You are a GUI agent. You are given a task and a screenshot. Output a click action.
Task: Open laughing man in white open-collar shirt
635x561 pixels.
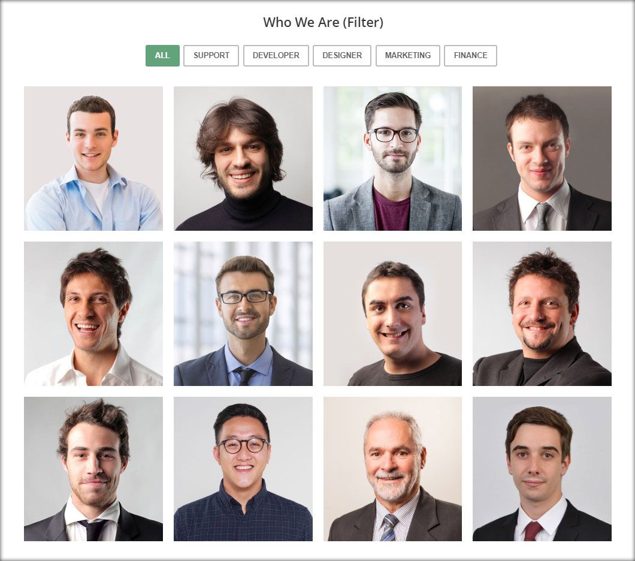pyautogui.click(x=93, y=314)
